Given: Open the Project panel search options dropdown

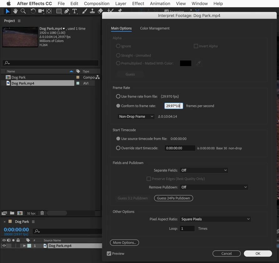Looking at the screenshot, I should (x=7, y=63).
